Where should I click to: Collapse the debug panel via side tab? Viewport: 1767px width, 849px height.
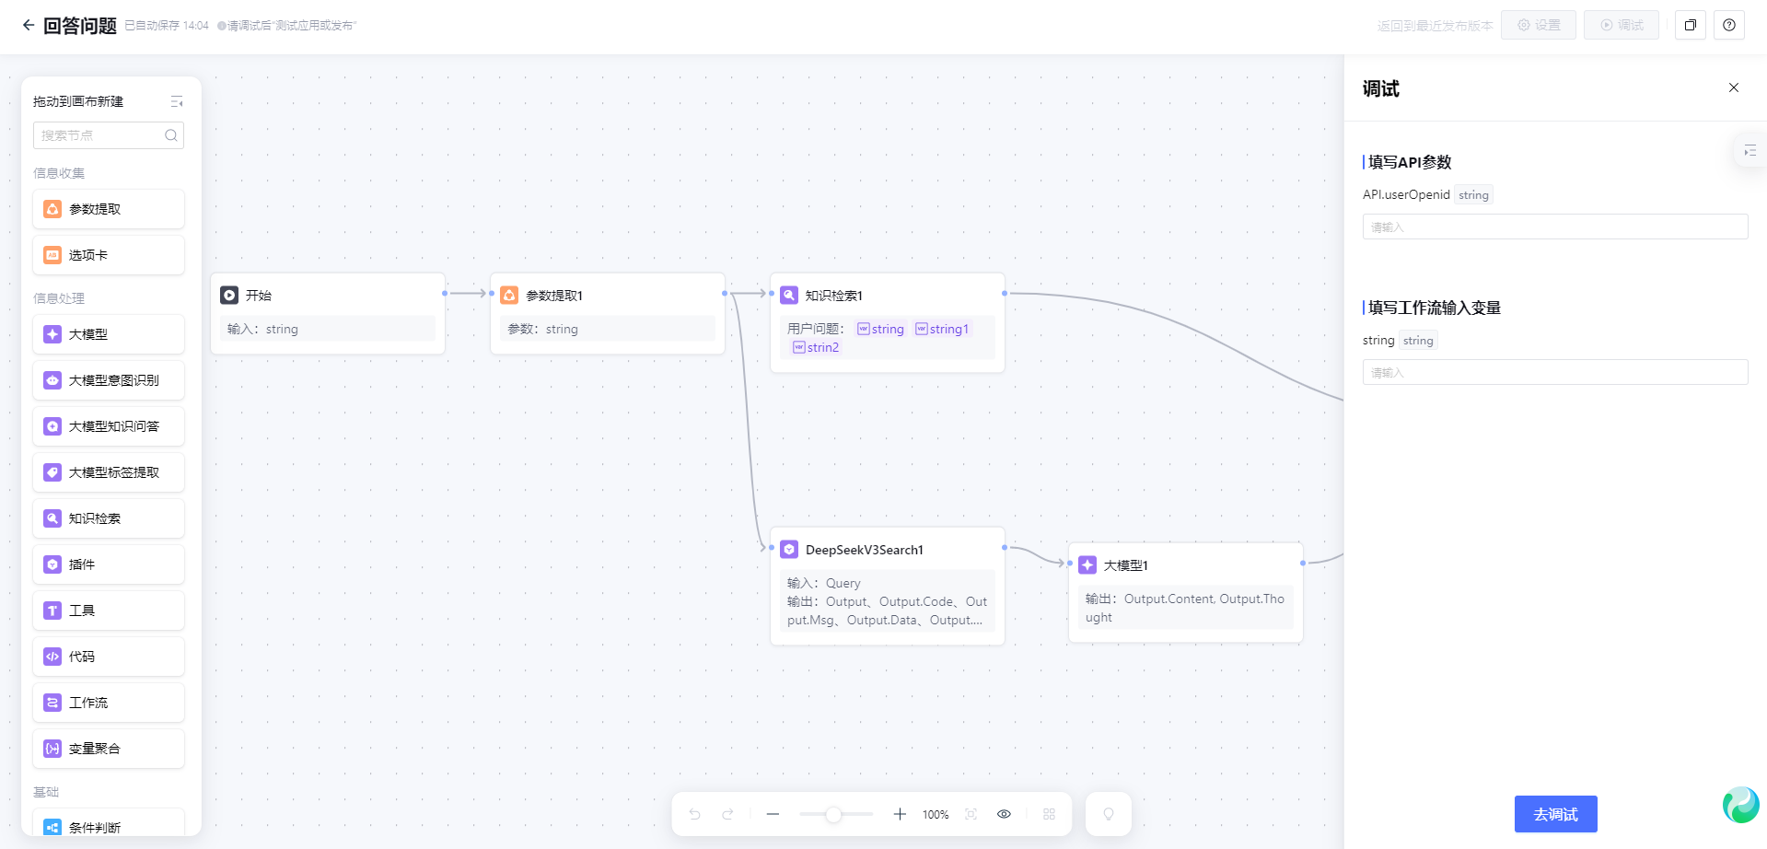click(x=1750, y=151)
